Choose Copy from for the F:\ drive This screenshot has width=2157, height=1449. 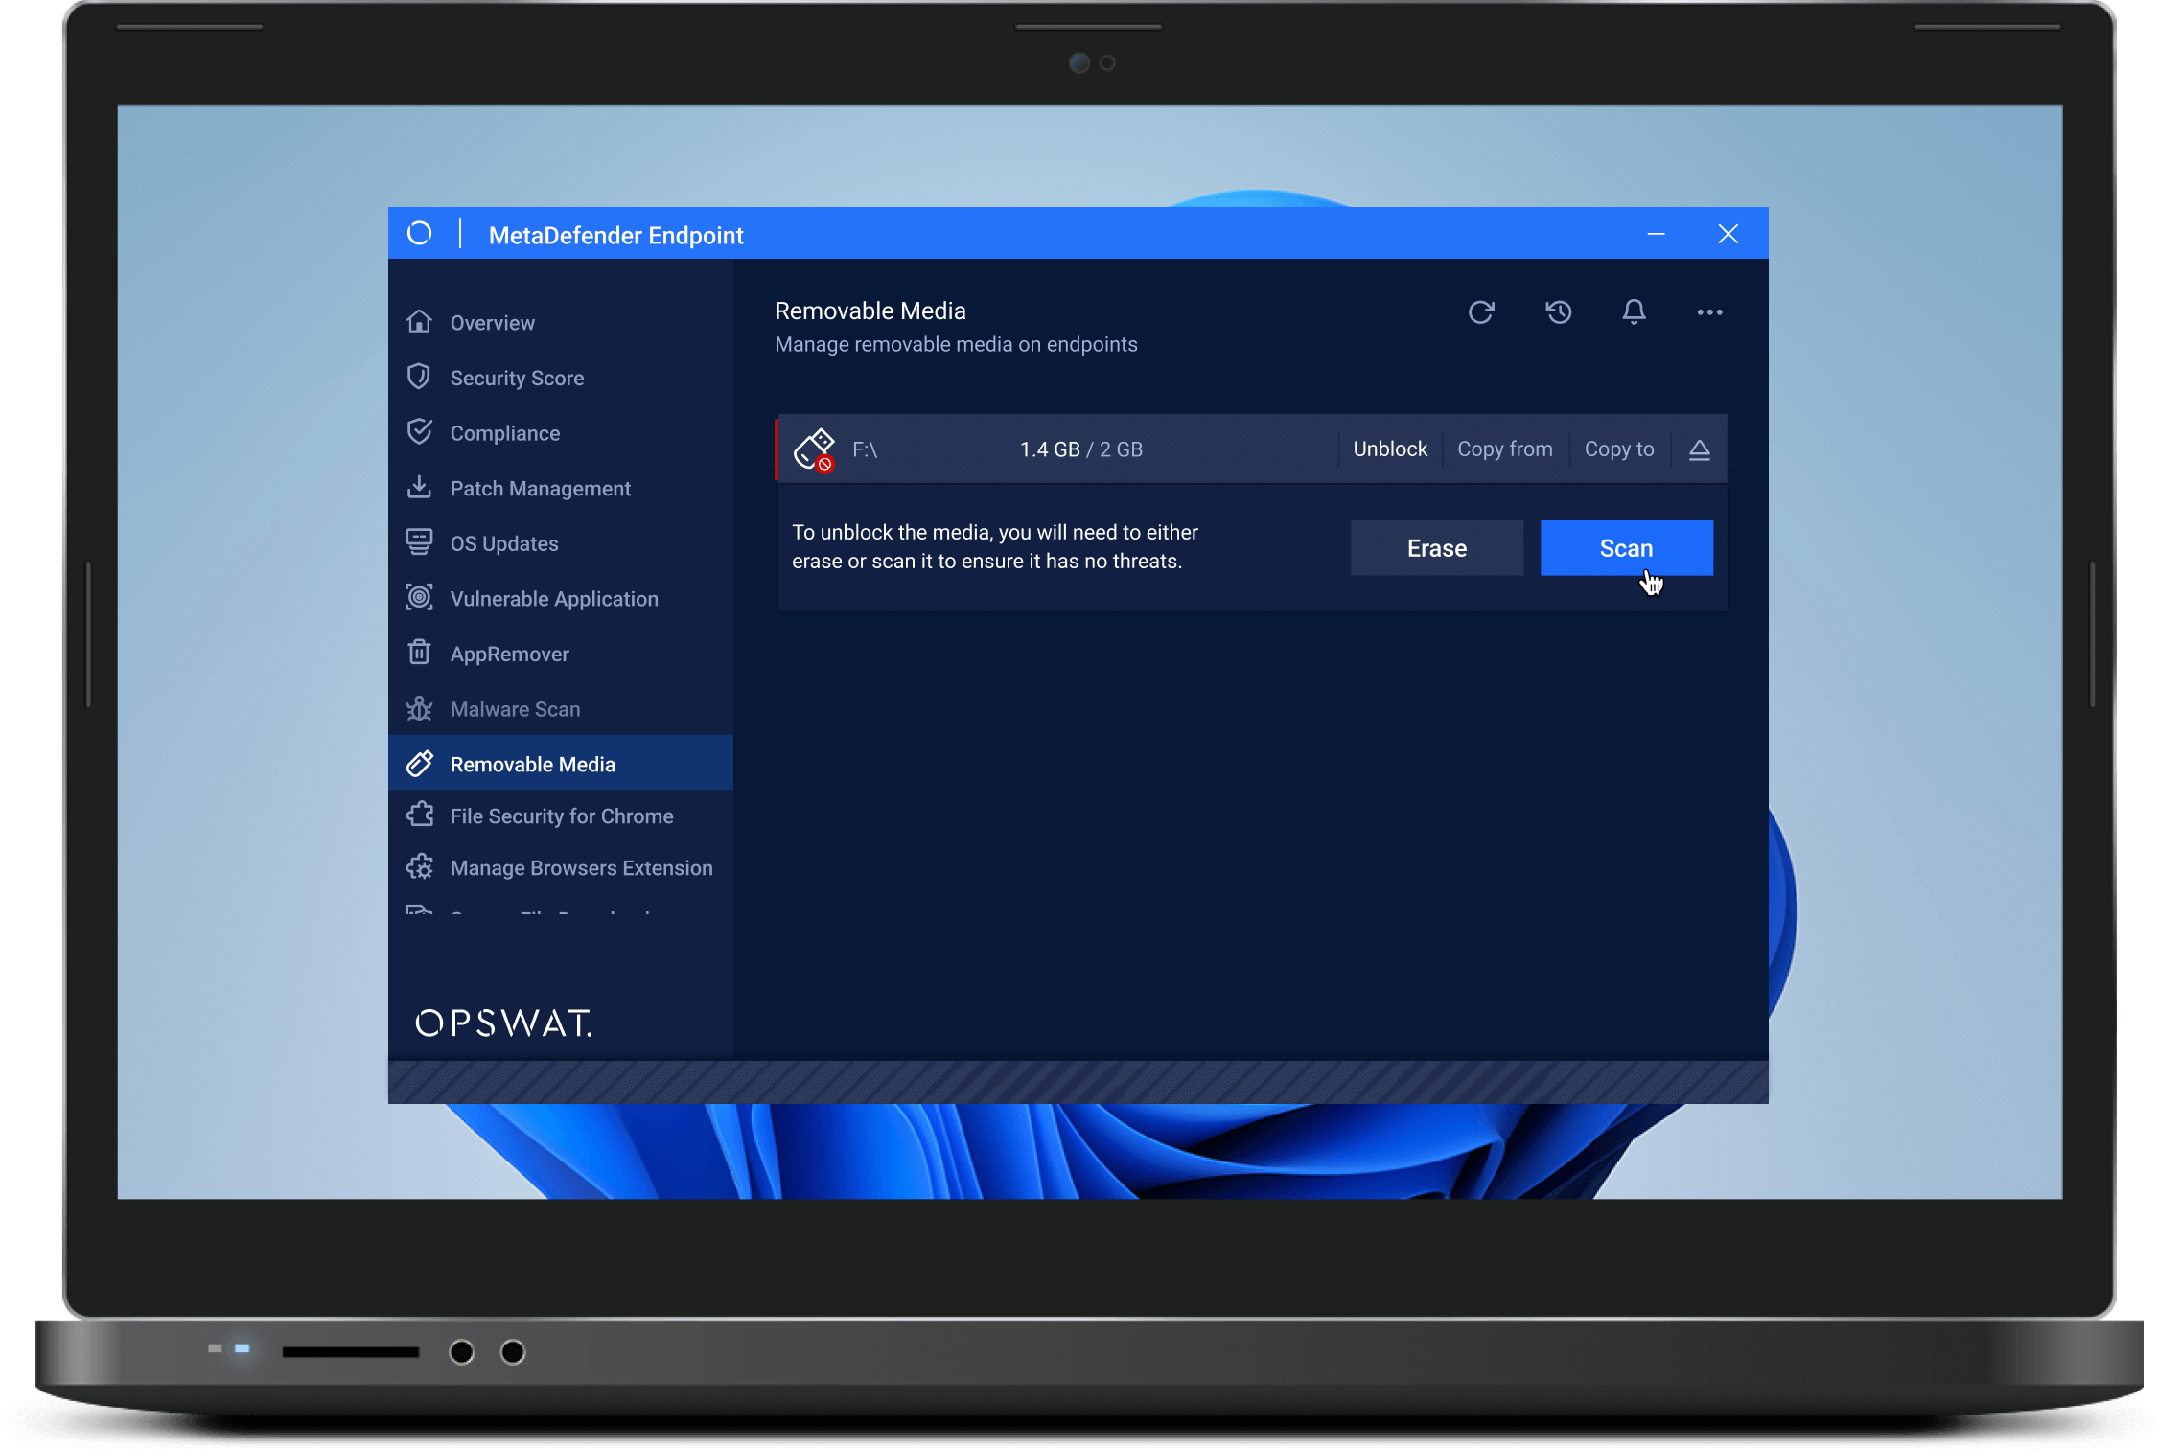click(1504, 449)
